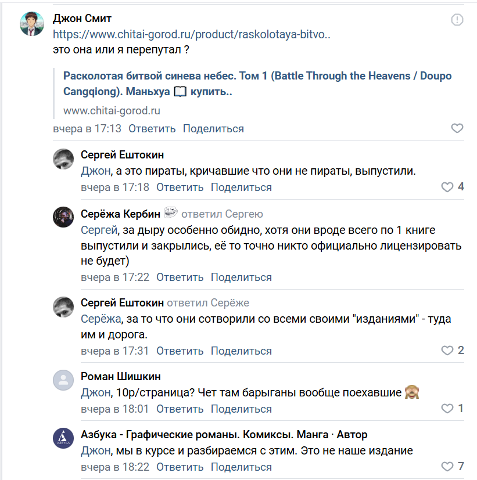Reply to Джон Смит's comment

pyautogui.click(x=152, y=128)
